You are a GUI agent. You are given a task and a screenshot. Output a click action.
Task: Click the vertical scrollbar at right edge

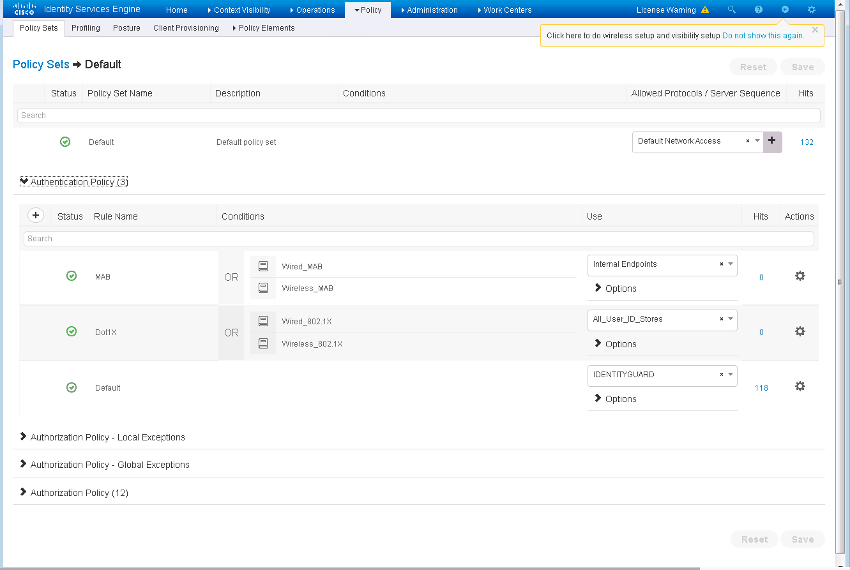tap(840, 281)
